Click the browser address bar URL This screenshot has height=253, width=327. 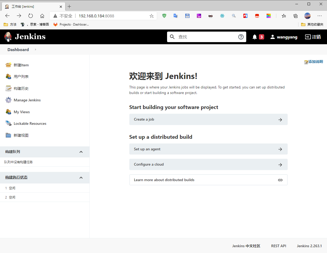[96, 16]
